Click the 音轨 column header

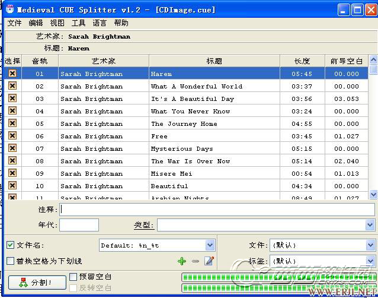40,61
